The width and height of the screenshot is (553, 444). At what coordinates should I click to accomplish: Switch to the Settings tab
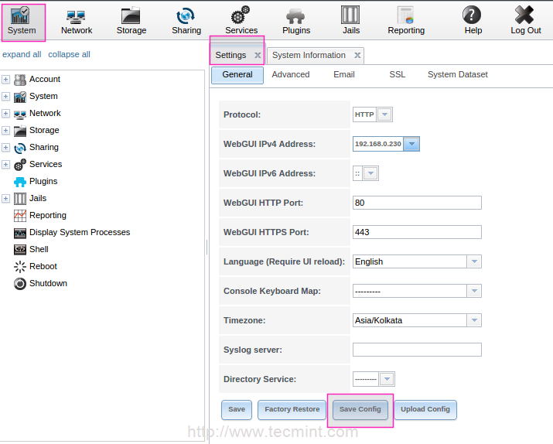click(x=230, y=56)
